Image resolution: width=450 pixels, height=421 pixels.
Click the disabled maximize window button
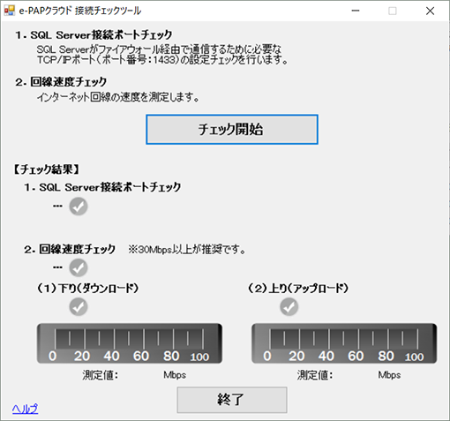(393, 11)
